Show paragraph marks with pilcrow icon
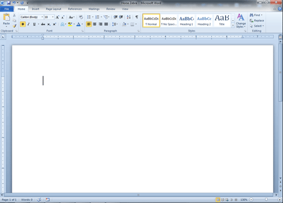This screenshot has width=283, height=203. (137, 17)
